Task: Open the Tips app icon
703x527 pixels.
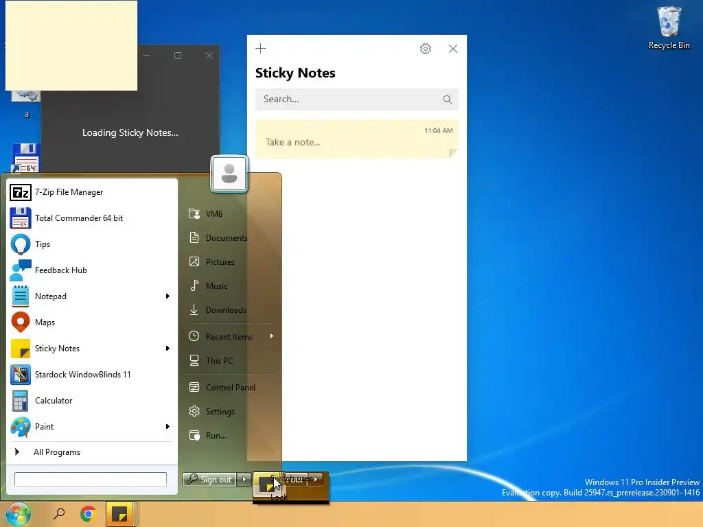Action: pos(21,244)
